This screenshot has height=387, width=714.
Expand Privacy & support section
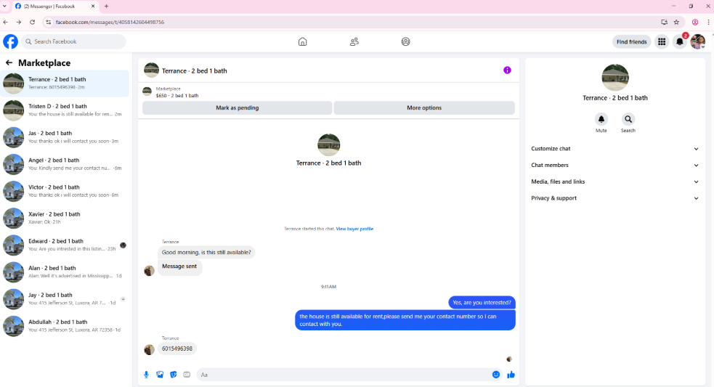(x=614, y=198)
